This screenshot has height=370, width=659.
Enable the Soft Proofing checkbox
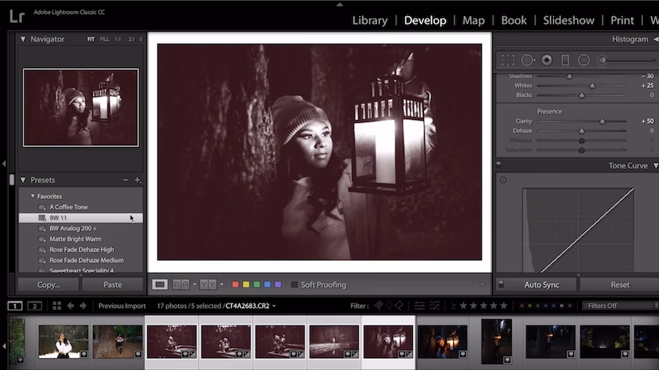294,284
